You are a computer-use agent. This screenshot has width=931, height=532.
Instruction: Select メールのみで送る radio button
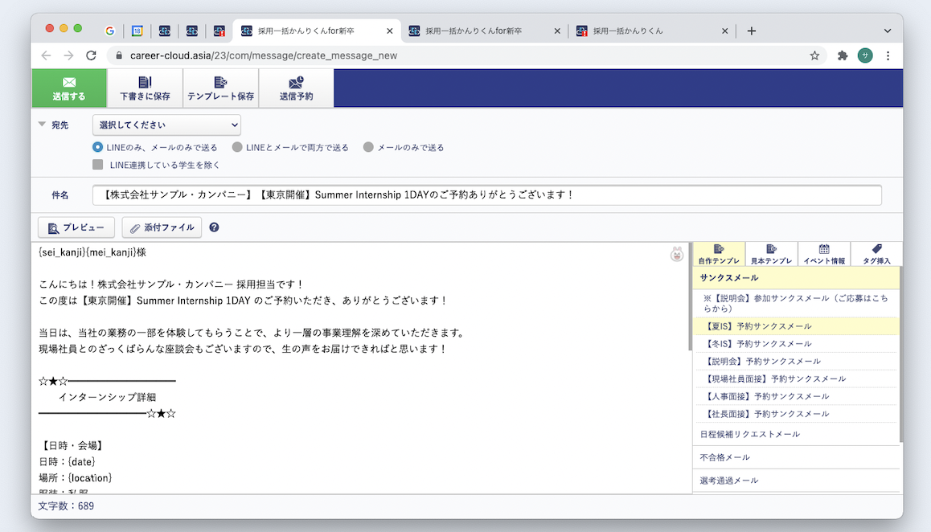[x=369, y=147]
